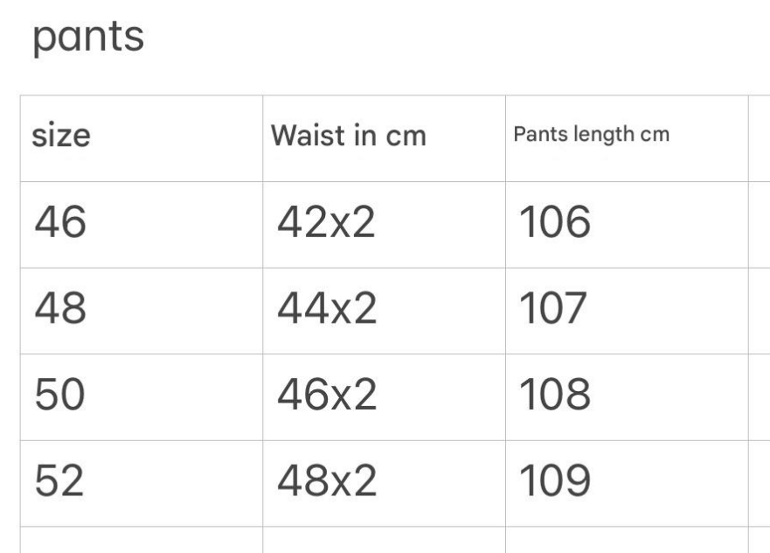Click the "pants" heading text
Viewport: 770px width, 553px height.
point(87,38)
